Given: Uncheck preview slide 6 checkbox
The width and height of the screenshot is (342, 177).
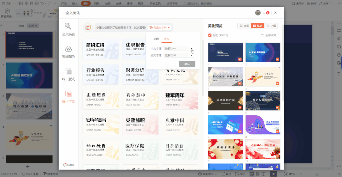Looking at the screenshot, I should click(x=277, y=107).
